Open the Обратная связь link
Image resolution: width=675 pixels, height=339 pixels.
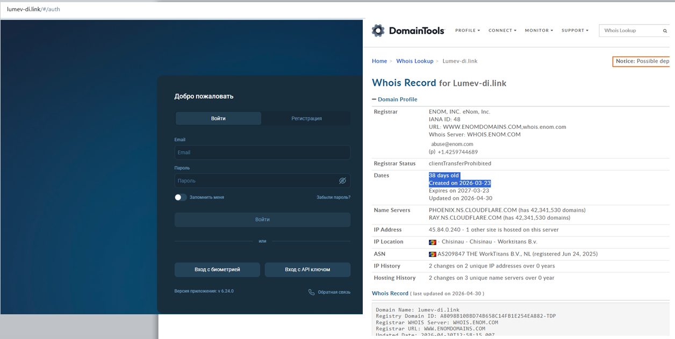click(x=334, y=292)
